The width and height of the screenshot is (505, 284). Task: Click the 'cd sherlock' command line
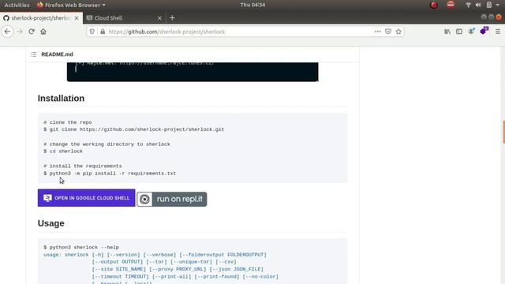click(63, 151)
